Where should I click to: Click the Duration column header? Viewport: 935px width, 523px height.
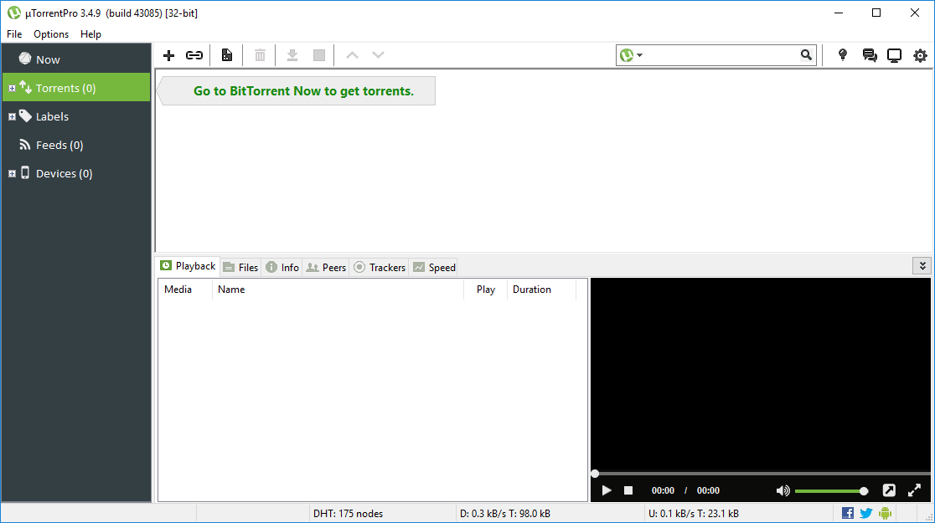tap(541, 290)
